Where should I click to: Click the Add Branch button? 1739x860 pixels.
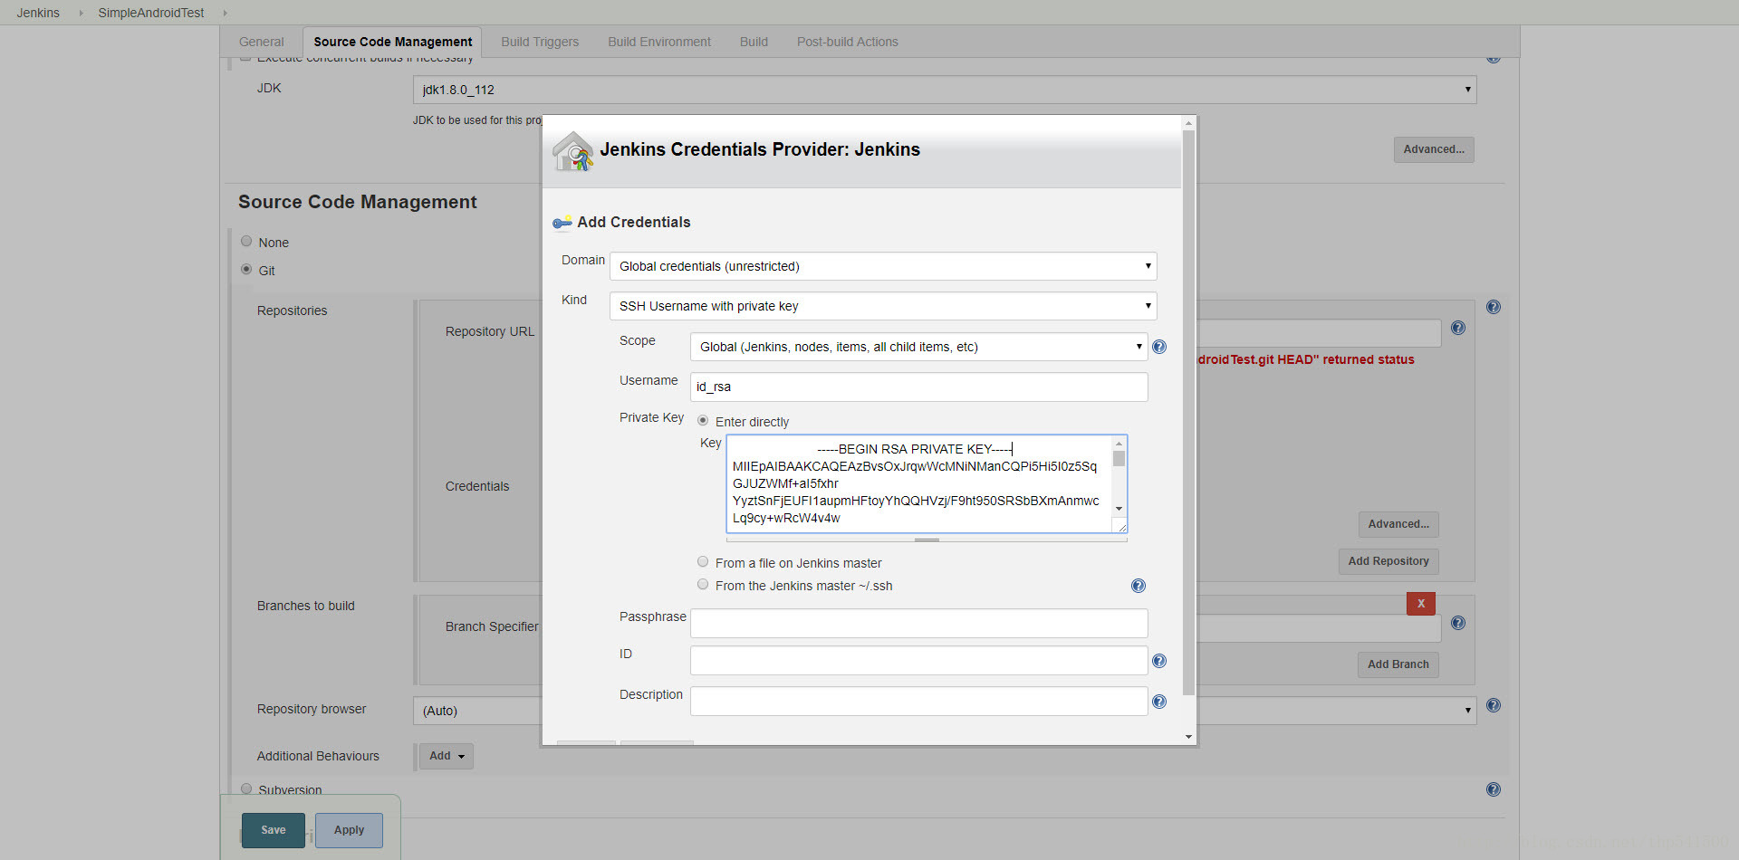point(1398,664)
